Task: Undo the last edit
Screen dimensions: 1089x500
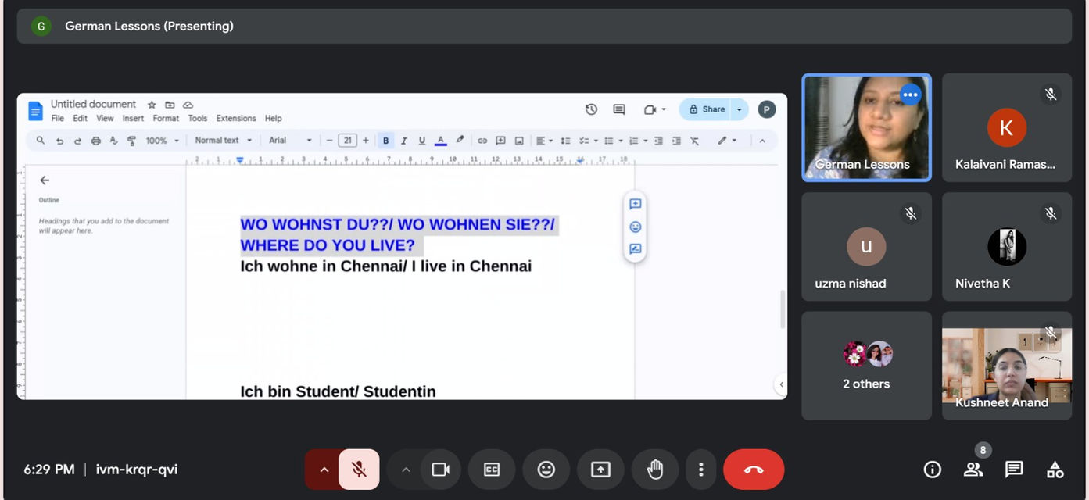Action: pos(59,141)
